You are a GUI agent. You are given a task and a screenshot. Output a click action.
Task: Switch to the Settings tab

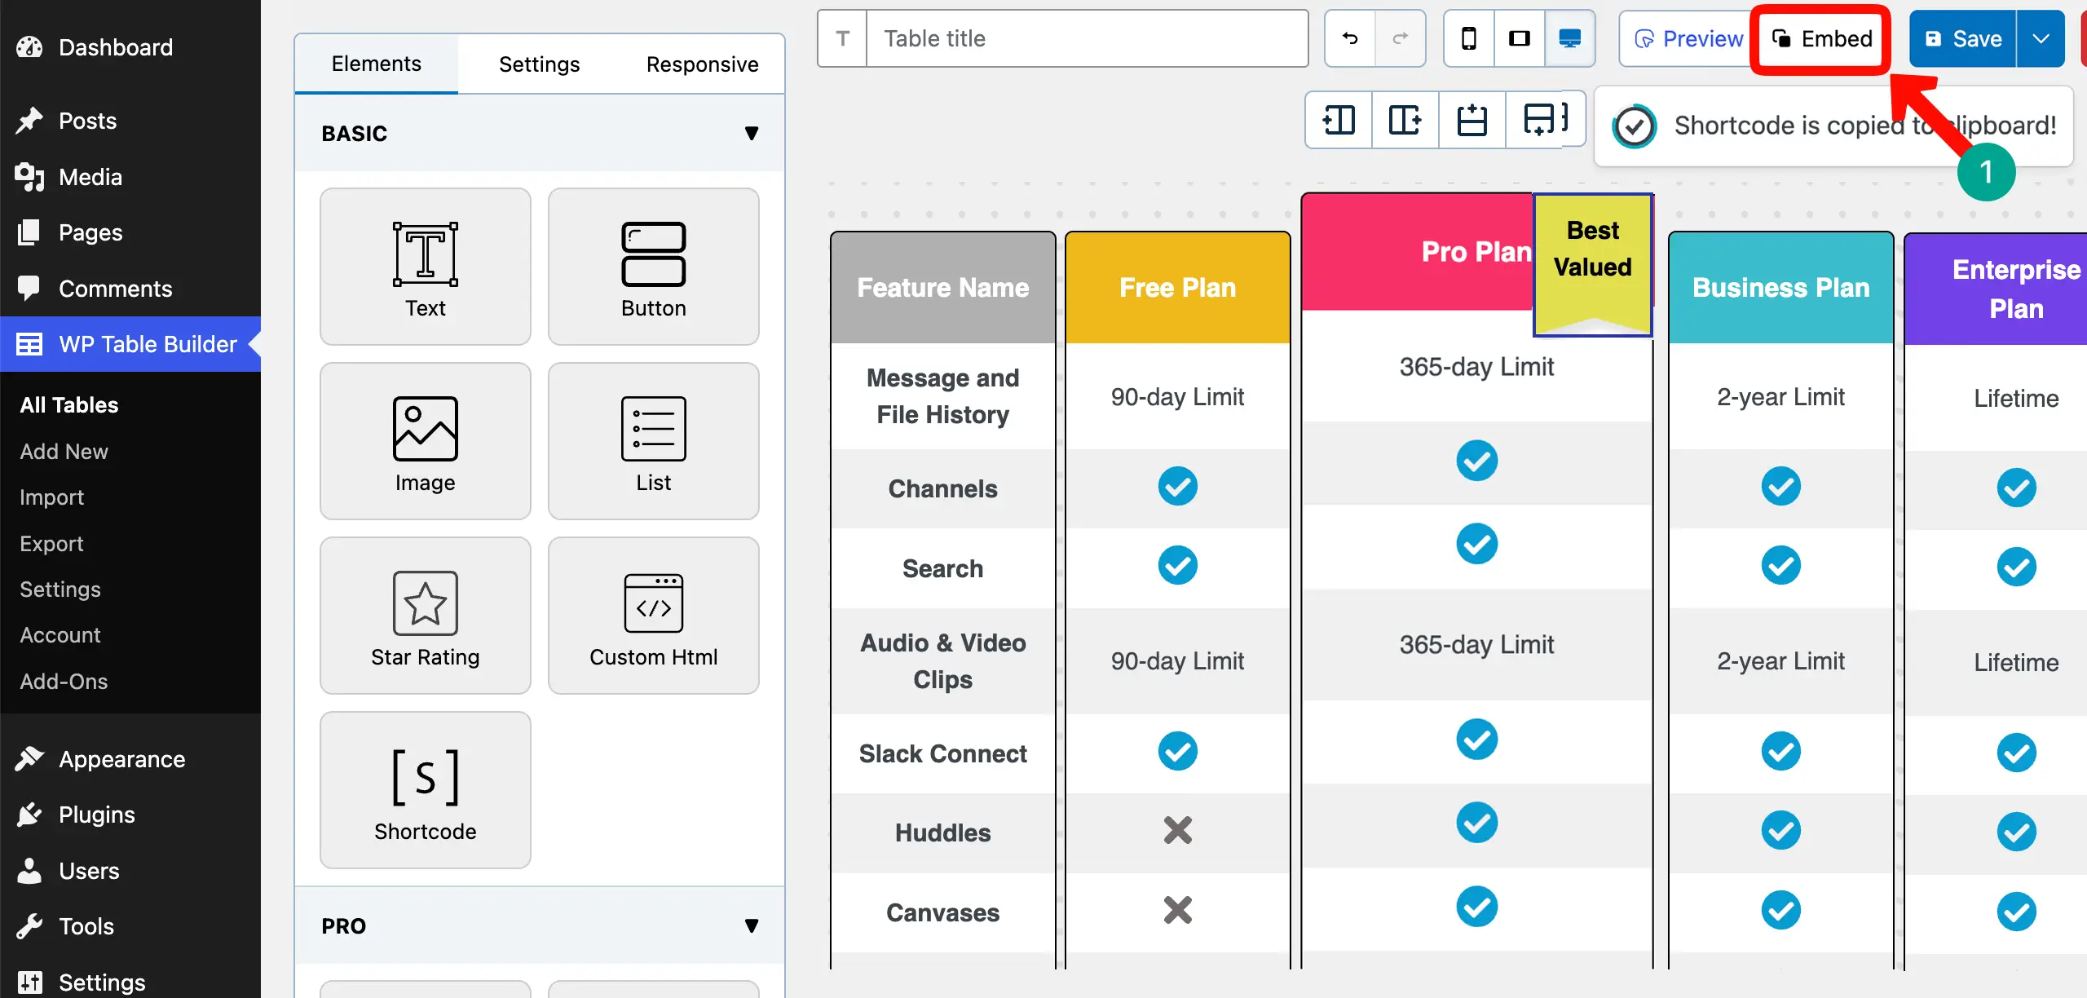pos(538,64)
